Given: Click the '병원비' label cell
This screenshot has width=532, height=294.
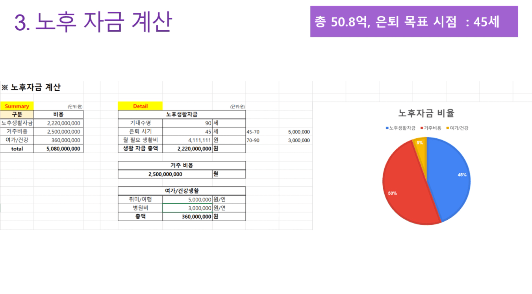Looking at the screenshot, I should coord(140,208).
